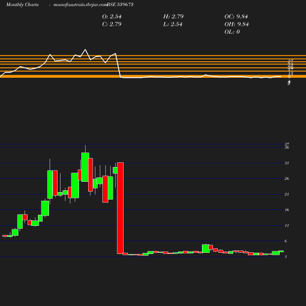Viewport: 306px width, 306px height.
Task: Click the 16 price axis label
Action: point(287,210)
